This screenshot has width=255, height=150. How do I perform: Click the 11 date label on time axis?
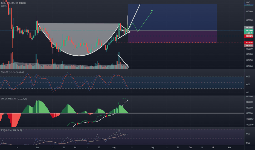coord(88,148)
